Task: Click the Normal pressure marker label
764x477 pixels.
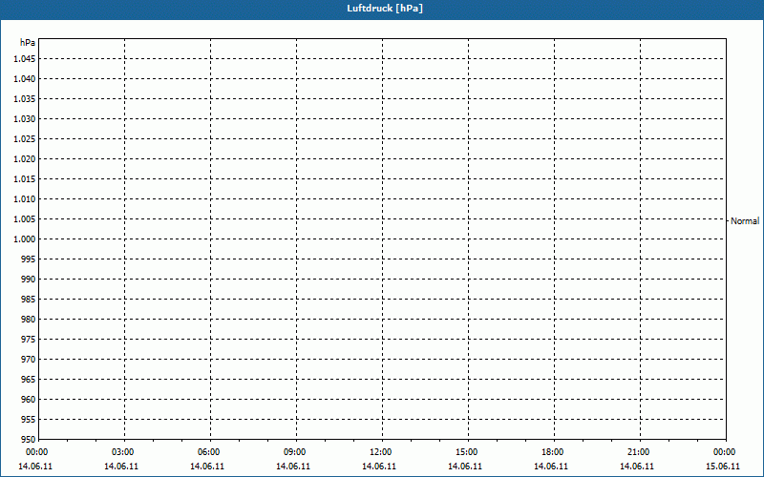Action: click(x=745, y=220)
